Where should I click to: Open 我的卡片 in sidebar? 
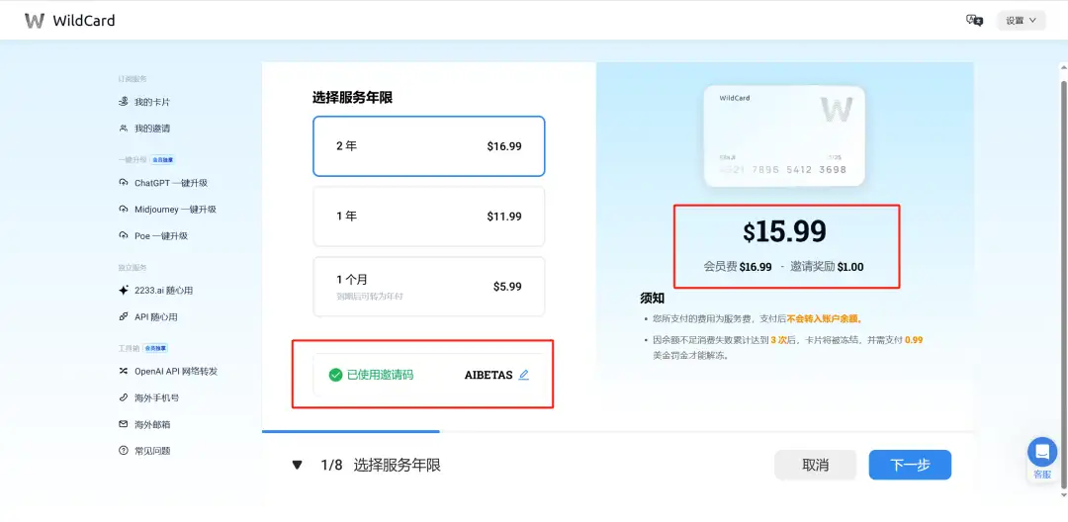[x=152, y=102]
